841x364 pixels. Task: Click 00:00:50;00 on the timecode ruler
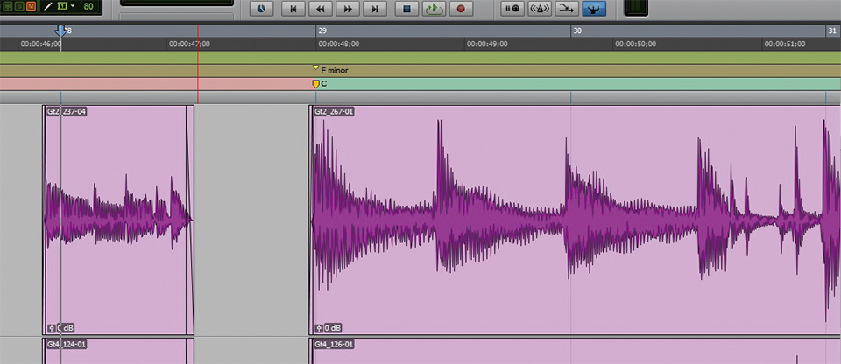click(x=636, y=44)
